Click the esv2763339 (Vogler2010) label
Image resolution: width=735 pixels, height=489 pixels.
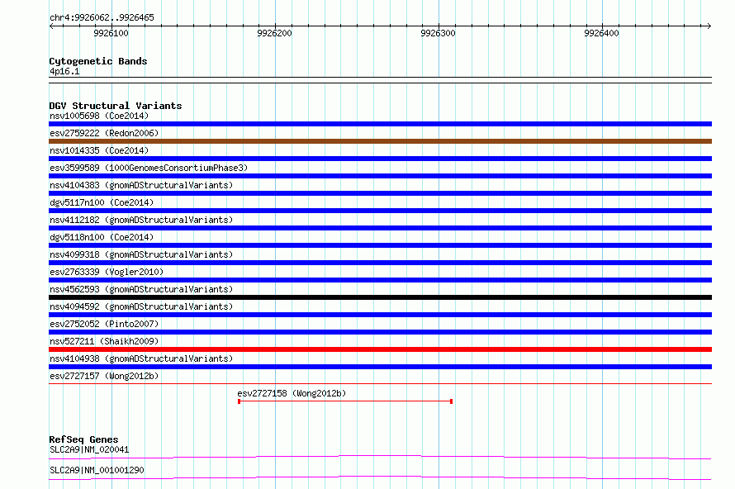107,272
